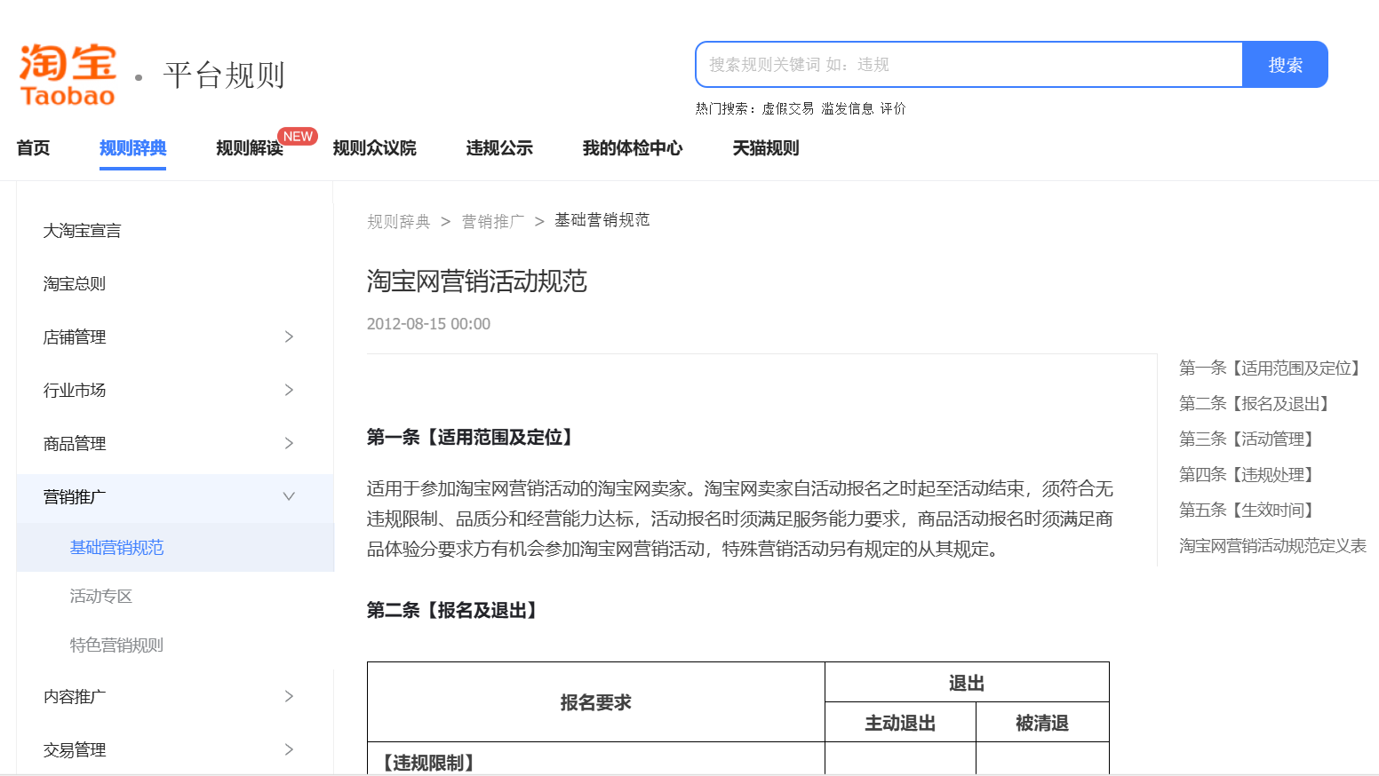Image resolution: width=1379 pixels, height=776 pixels.
Task: Click hot search term 滥发信息
Action: pyautogui.click(x=848, y=108)
